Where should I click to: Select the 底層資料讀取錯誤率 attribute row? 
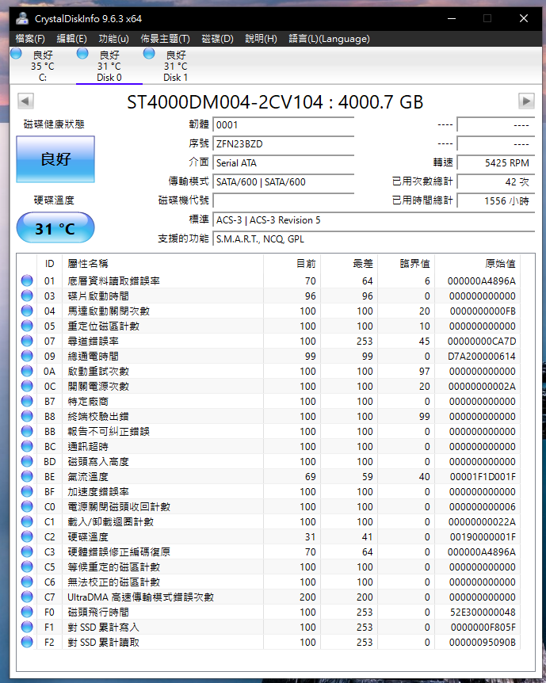(x=269, y=281)
